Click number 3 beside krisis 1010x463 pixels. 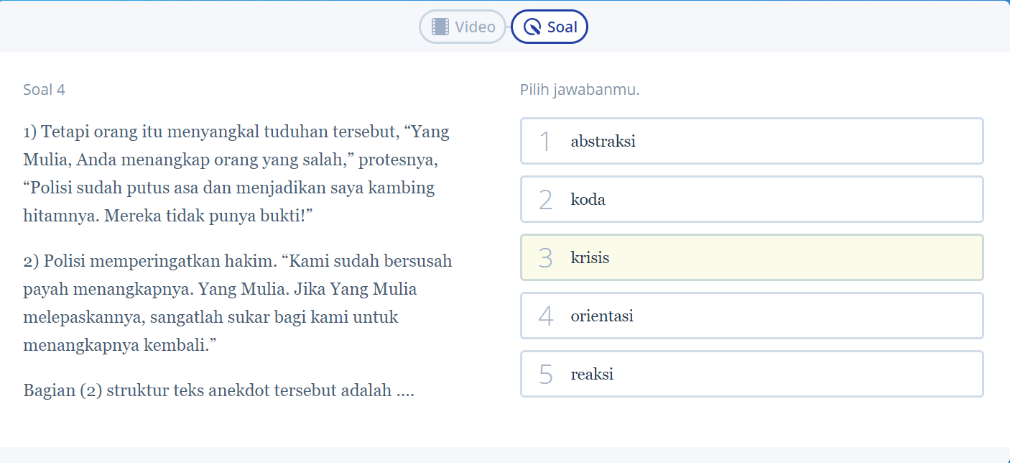(545, 258)
